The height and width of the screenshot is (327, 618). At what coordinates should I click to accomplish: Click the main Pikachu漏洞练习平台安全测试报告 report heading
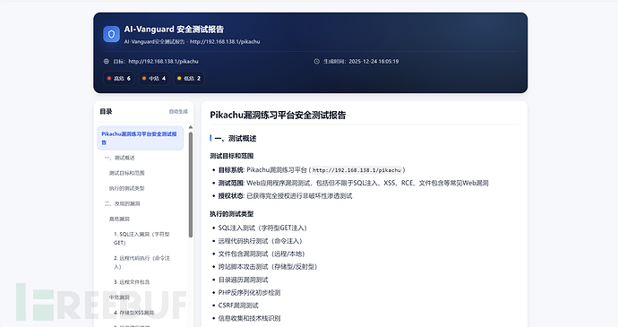[x=278, y=116]
